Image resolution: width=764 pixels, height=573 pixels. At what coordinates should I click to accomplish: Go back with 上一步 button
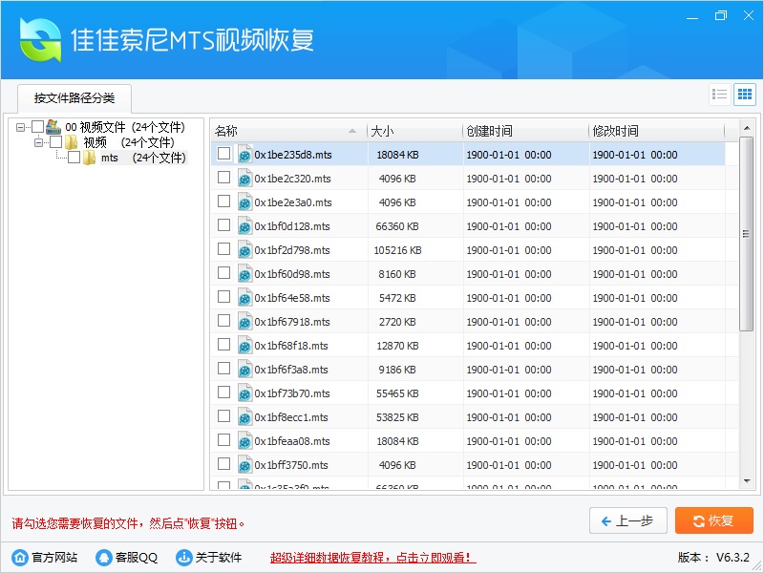pyautogui.click(x=627, y=520)
